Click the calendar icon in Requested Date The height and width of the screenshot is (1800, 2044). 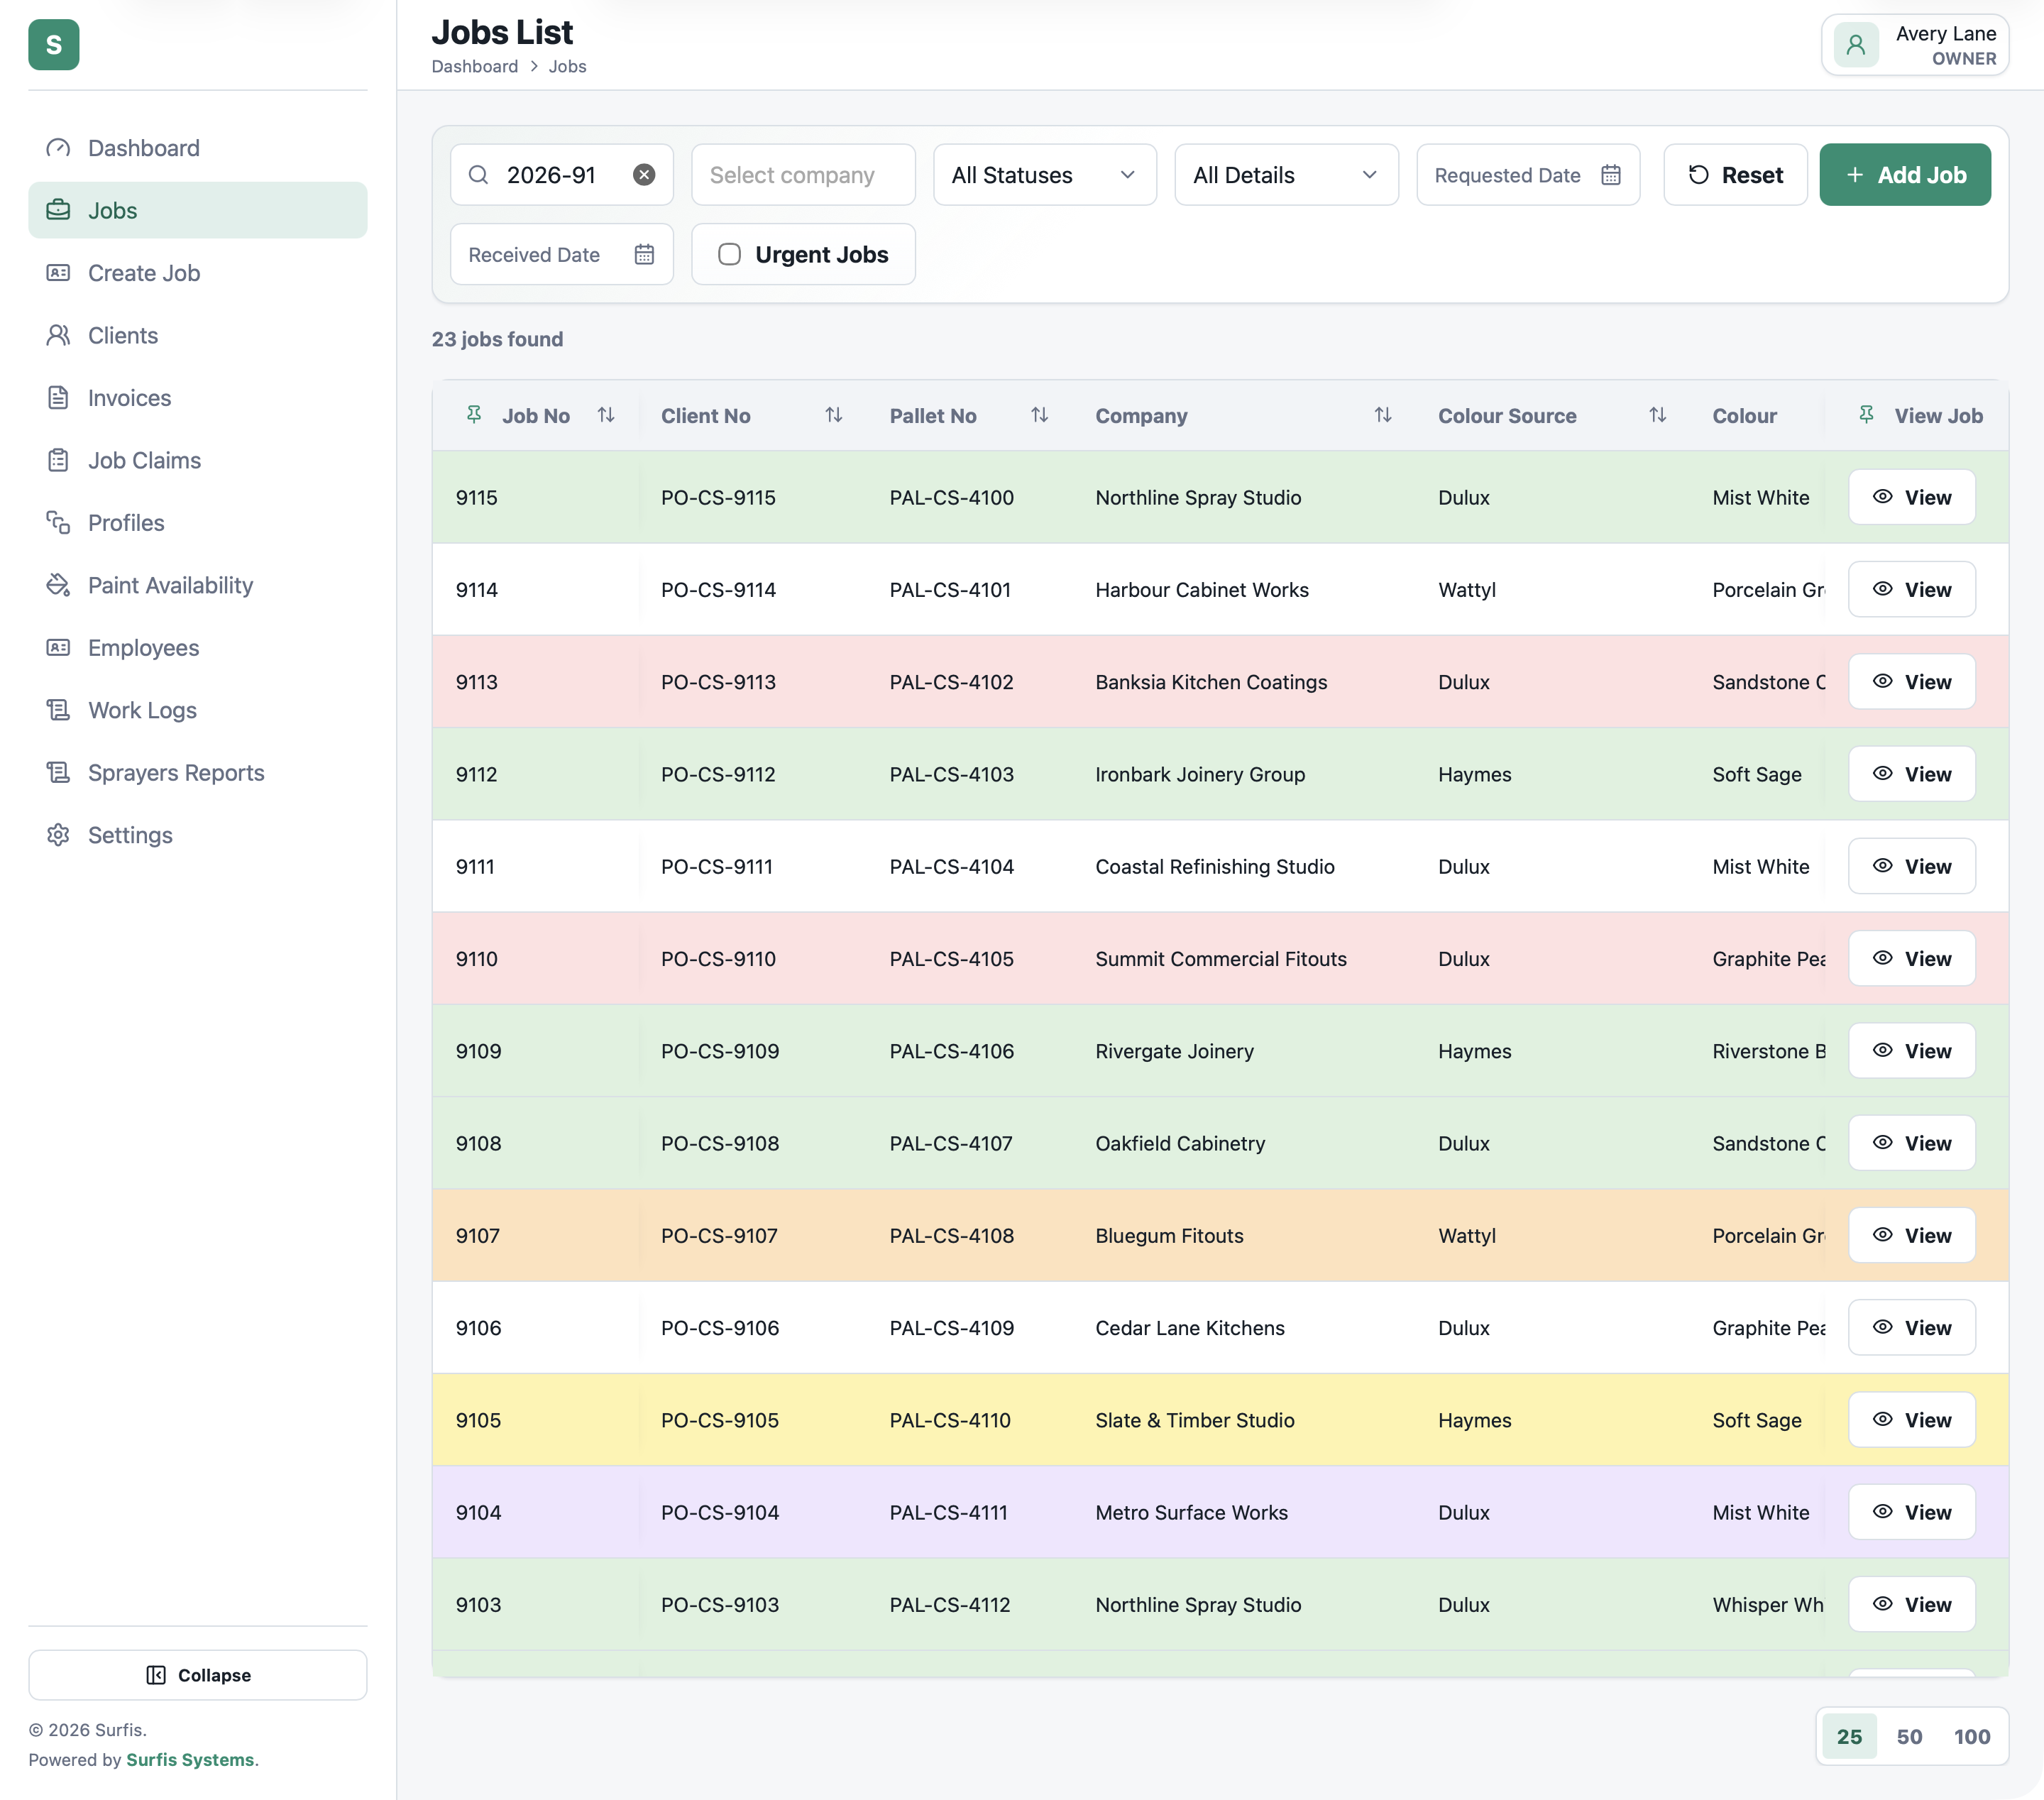1610,175
